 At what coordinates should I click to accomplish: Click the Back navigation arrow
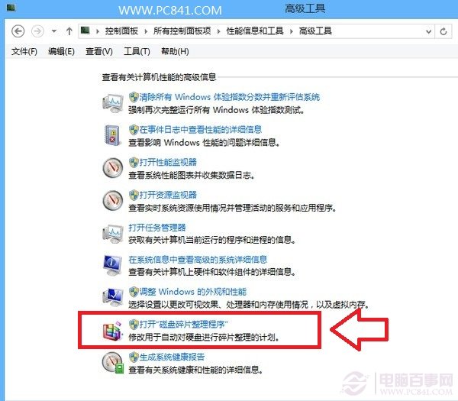click(x=18, y=31)
